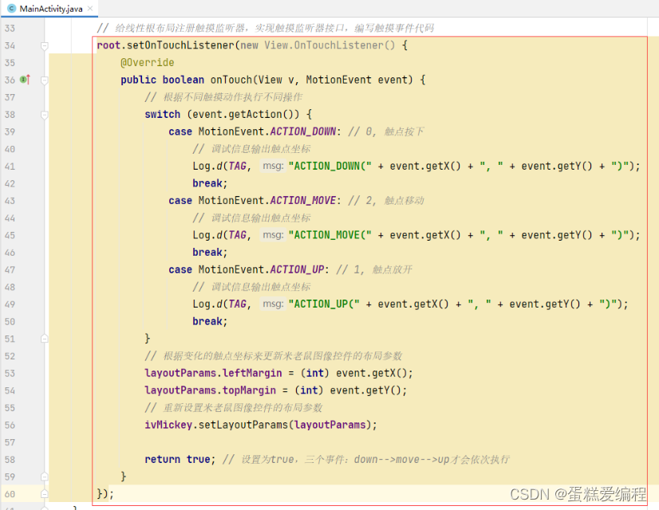This screenshot has height=510, width=659.
Task: Click the comment on line 37 above switch
Action: [223, 97]
